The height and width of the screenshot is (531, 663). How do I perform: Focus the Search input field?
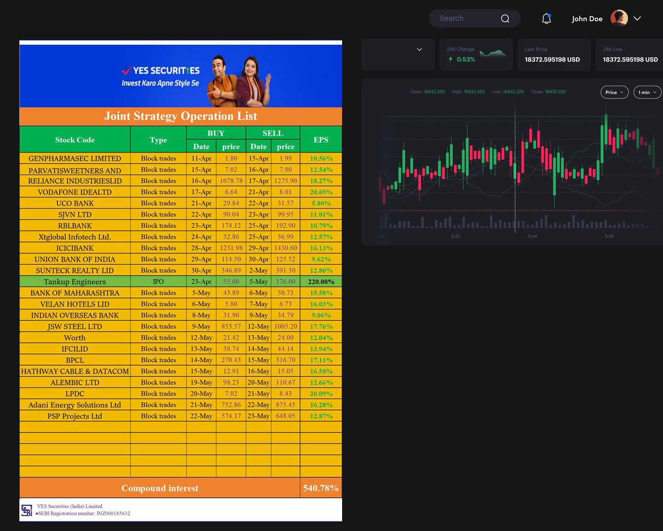pos(465,18)
